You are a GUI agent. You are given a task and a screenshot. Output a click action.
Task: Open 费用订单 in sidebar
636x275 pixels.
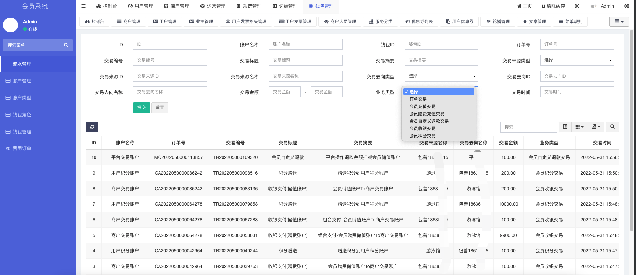coord(38,148)
